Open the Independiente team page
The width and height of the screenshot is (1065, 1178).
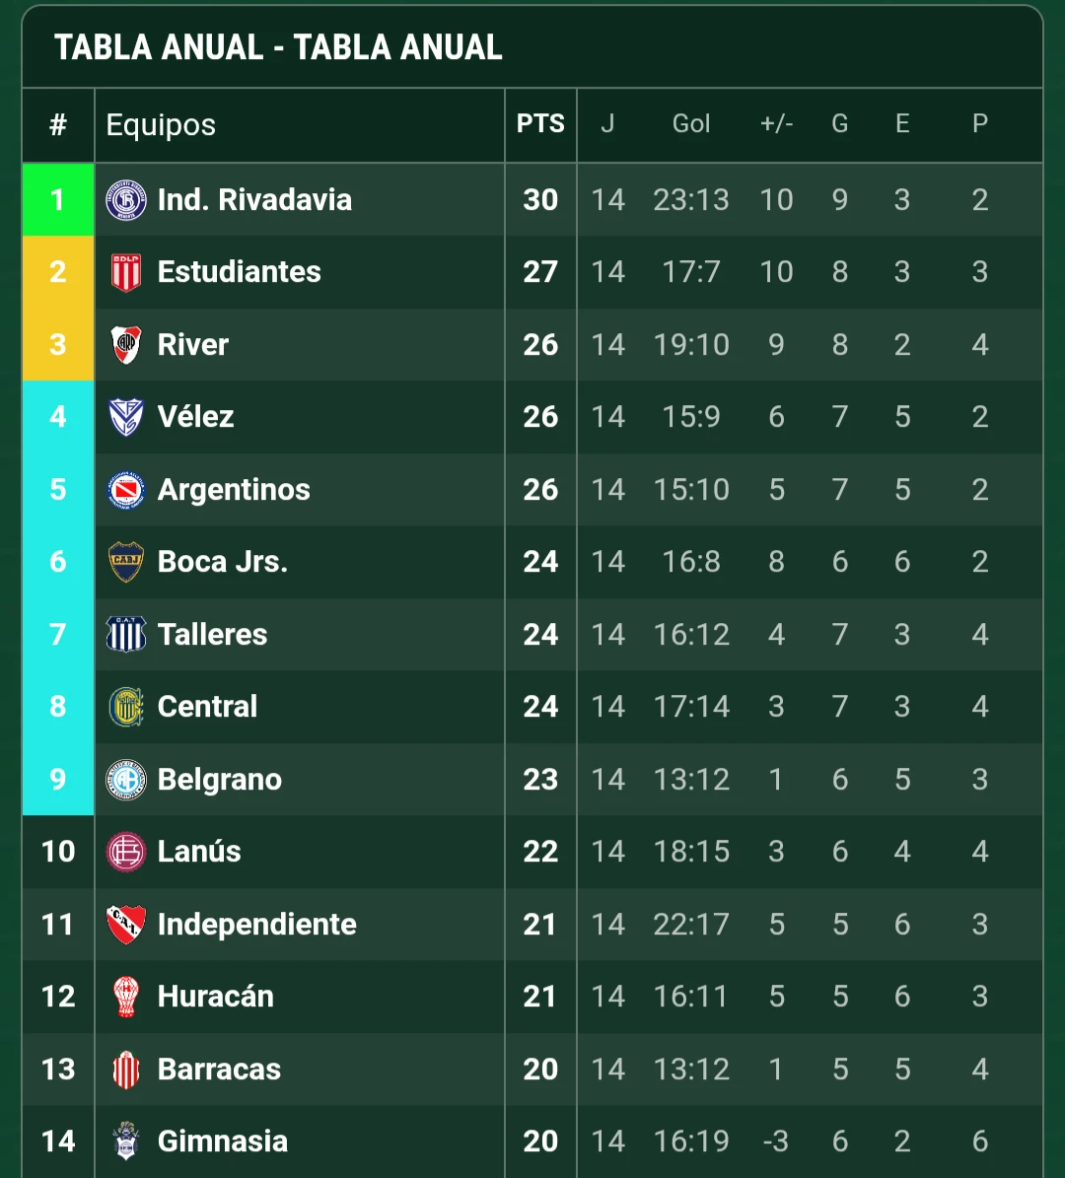point(258,924)
